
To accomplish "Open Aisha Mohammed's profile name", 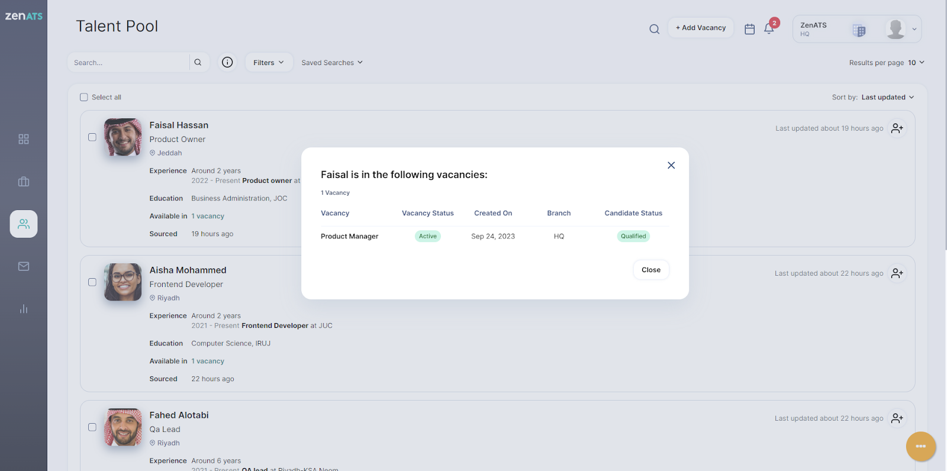I will (x=188, y=270).
